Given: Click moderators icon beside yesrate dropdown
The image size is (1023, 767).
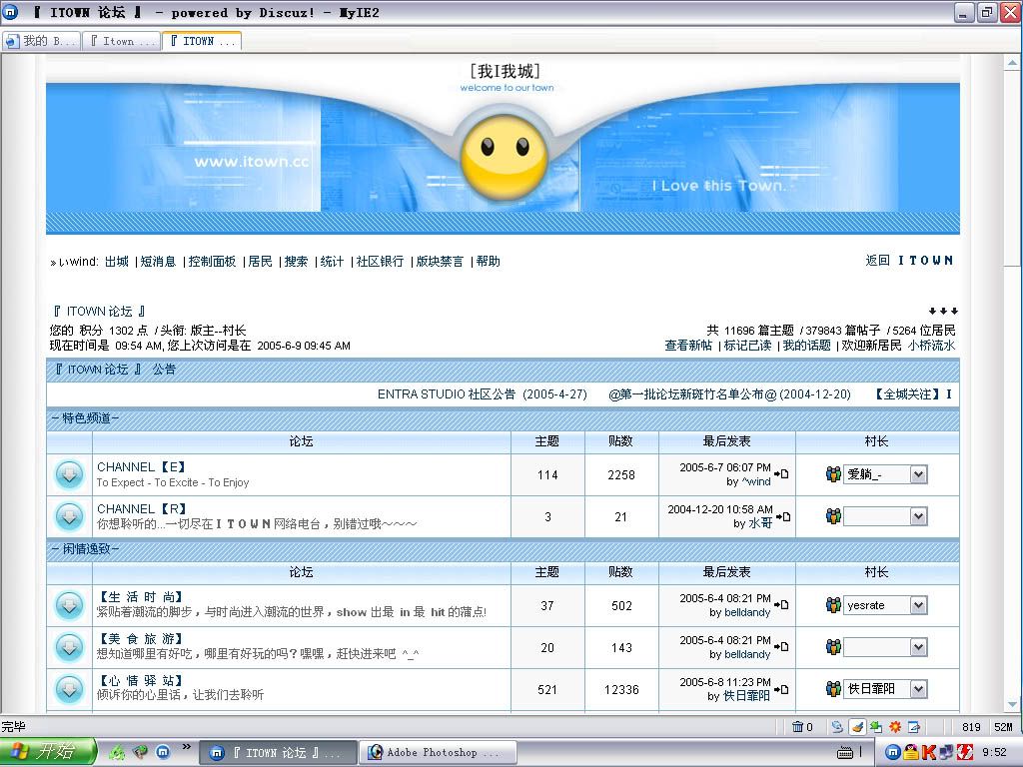Looking at the screenshot, I should 833,604.
